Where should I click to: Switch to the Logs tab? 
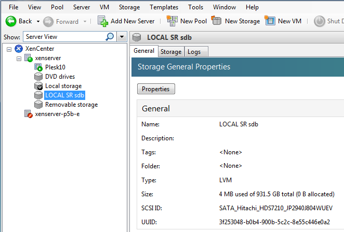(194, 52)
